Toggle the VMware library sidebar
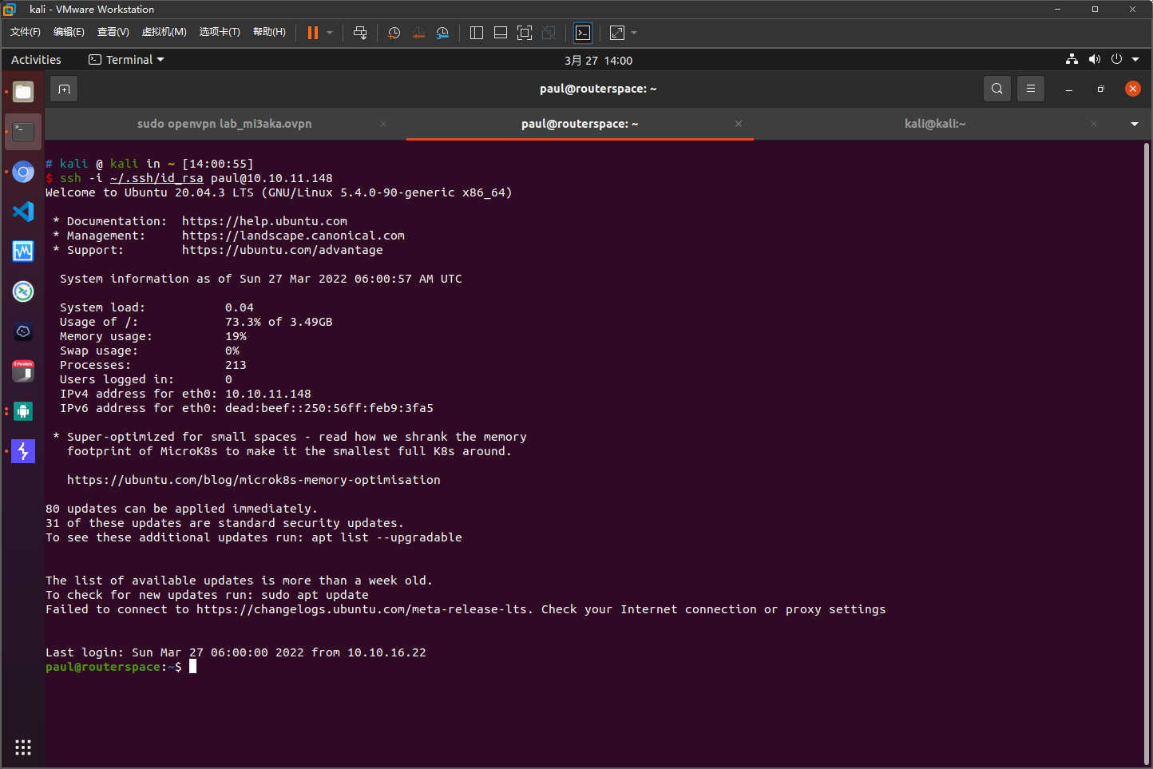This screenshot has height=769, width=1153. pos(477,33)
